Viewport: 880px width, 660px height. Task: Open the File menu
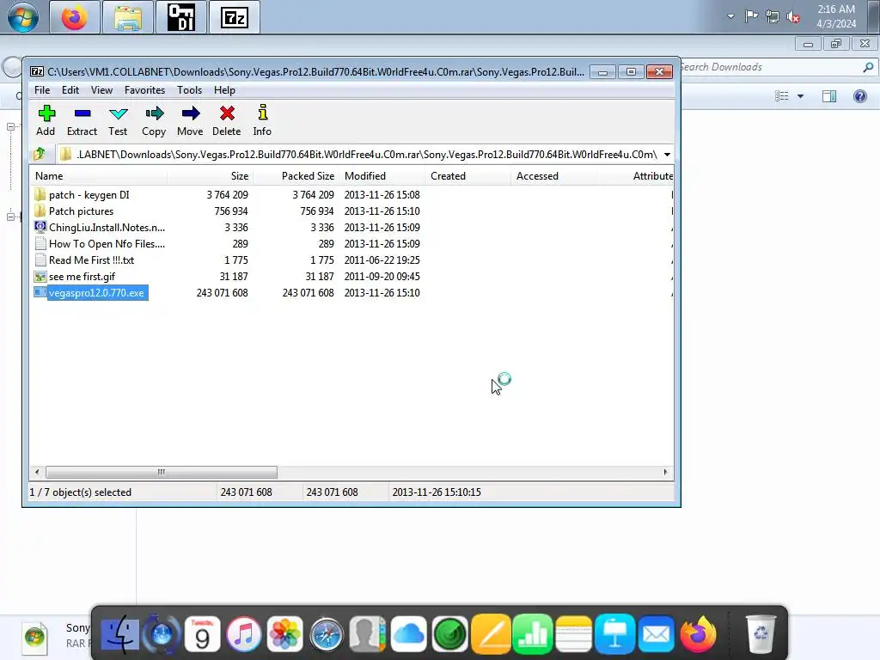(42, 89)
